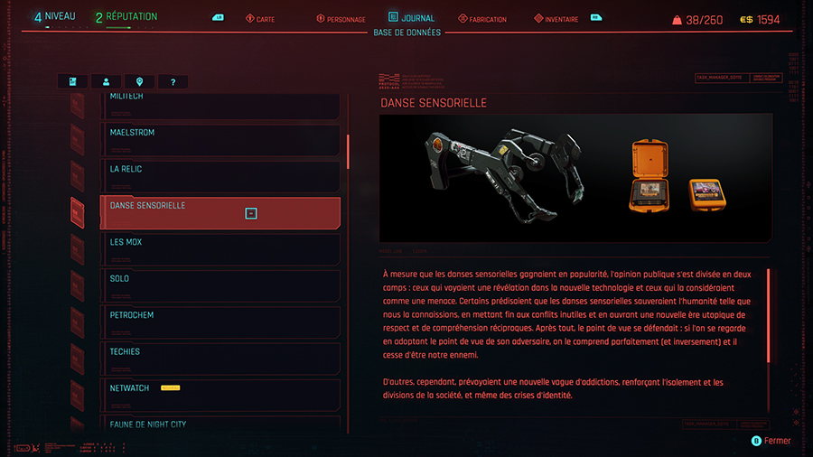
Task: Select the question mark filter icon
Action: [173, 81]
